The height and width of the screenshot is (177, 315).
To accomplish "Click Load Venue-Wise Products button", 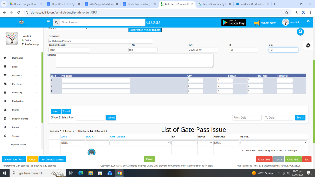I will coord(145,30).
